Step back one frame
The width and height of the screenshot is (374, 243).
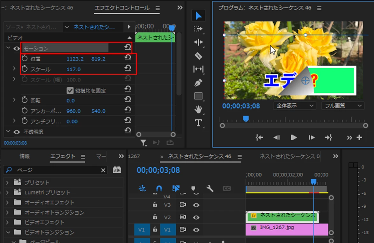click(277, 137)
